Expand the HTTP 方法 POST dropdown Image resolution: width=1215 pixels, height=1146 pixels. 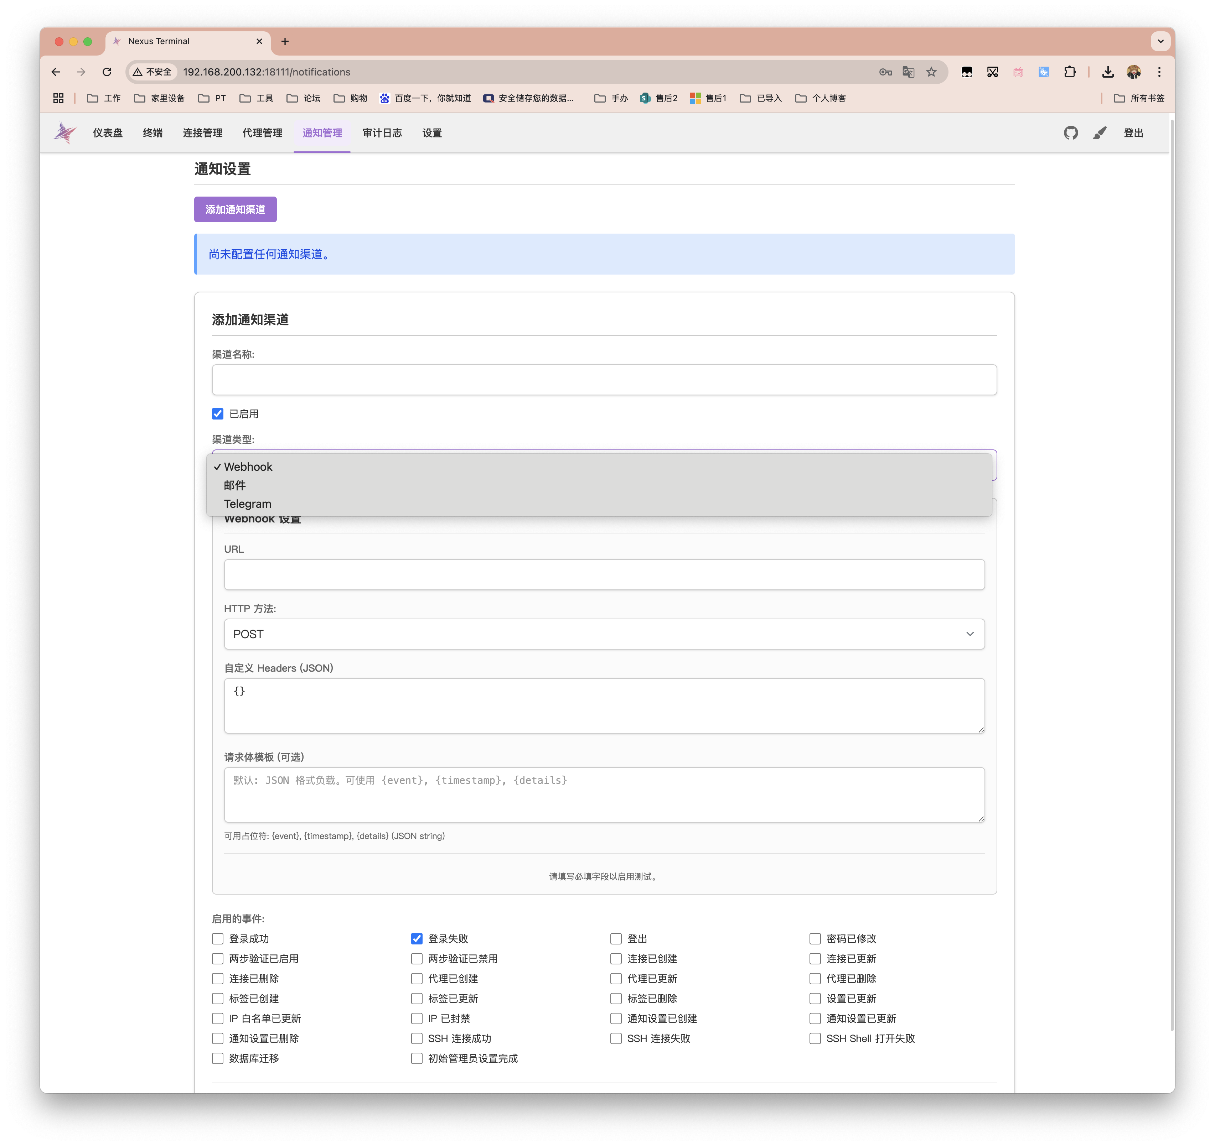(x=604, y=634)
